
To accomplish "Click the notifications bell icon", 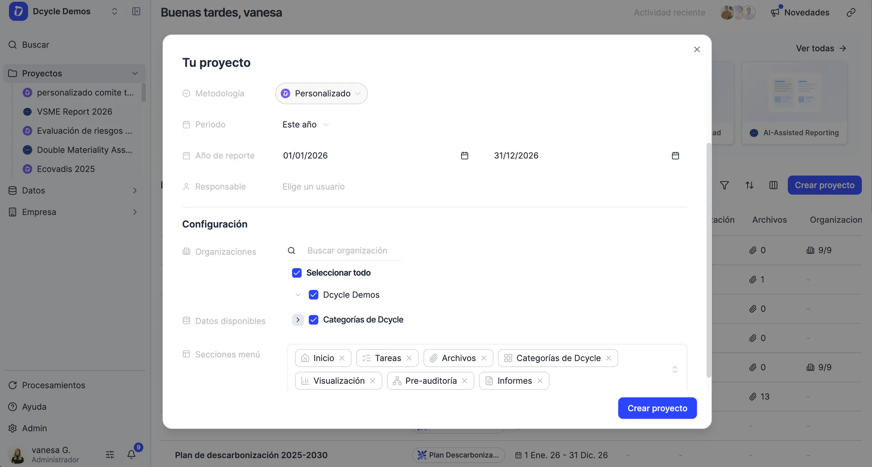I will tap(131, 454).
